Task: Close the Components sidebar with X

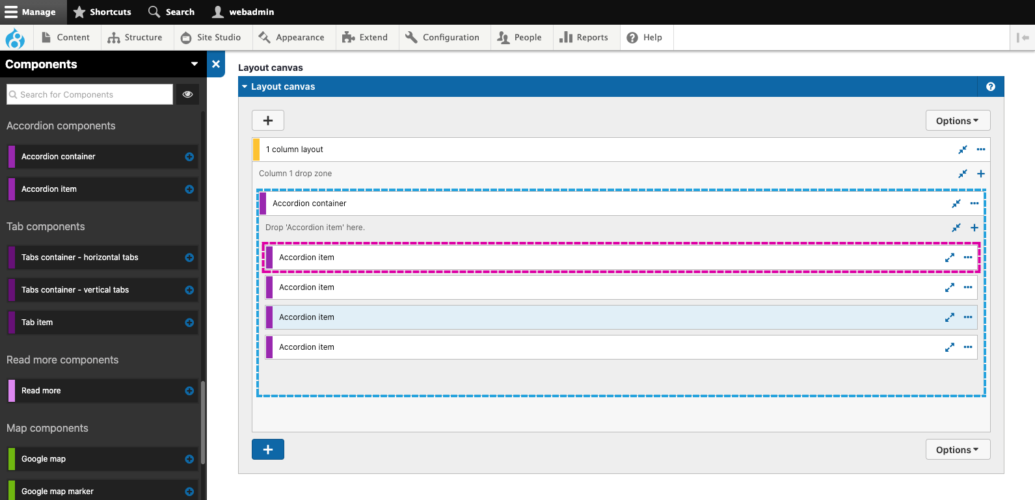Action: point(216,64)
